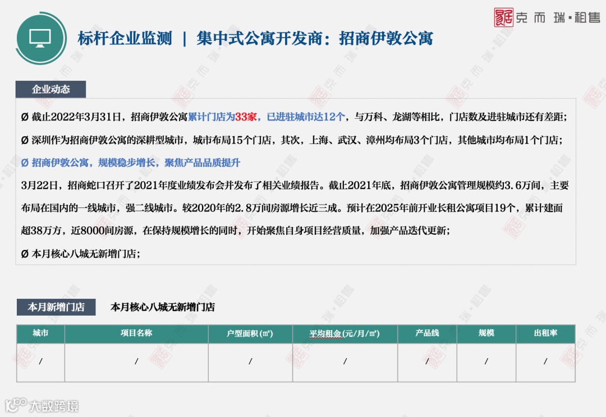Click the bullet 本月核心八城无新增门店；
Viewport: 606px width, 417px height.
coord(81,254)
